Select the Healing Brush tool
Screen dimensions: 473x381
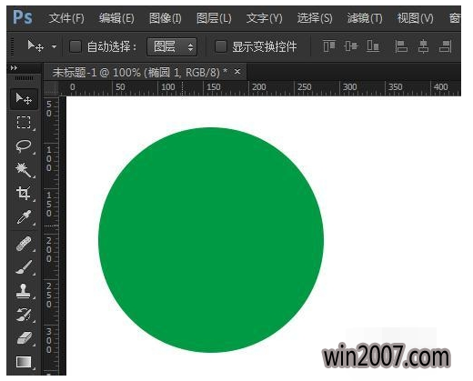[24, 244]
